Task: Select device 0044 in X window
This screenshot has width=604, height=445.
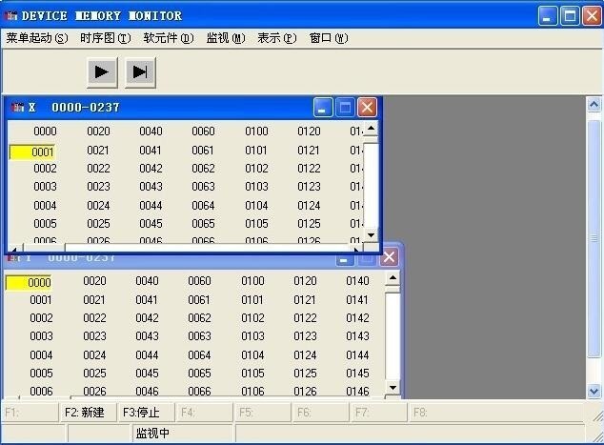Action: click(x=151, y=206)
